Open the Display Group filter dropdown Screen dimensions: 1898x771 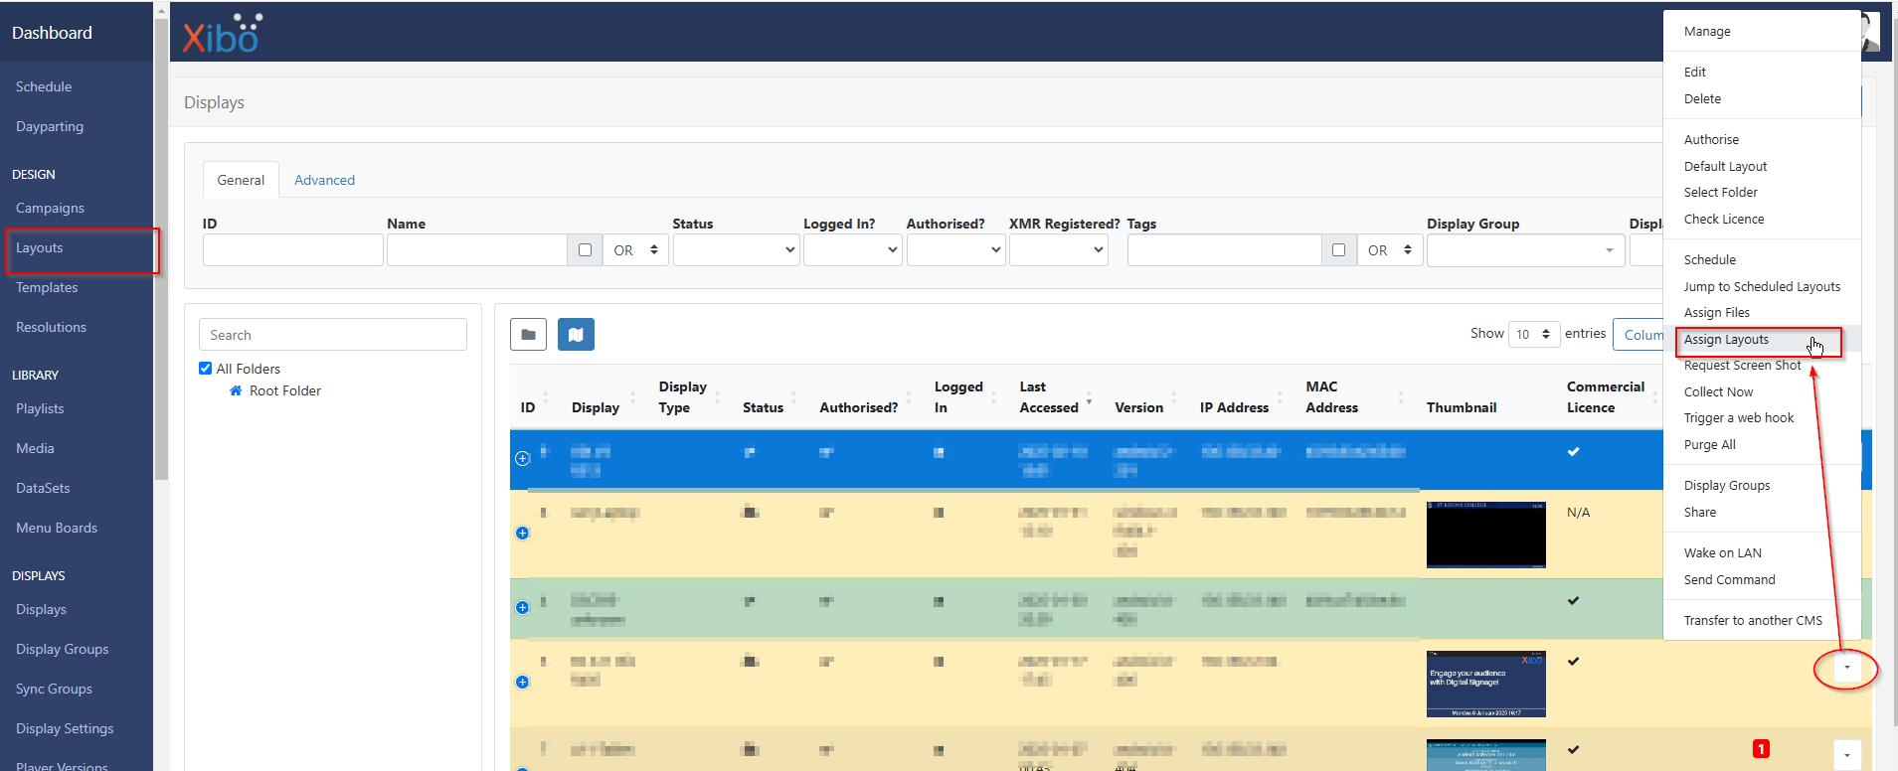coord(1525,250)
